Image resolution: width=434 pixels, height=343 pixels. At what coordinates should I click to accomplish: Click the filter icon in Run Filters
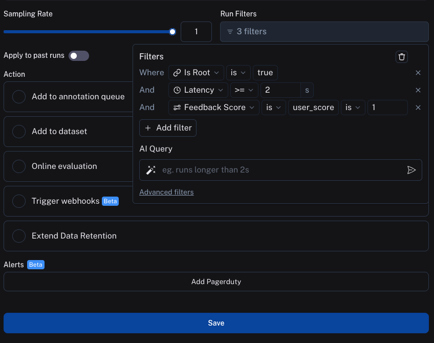[230, 32]
